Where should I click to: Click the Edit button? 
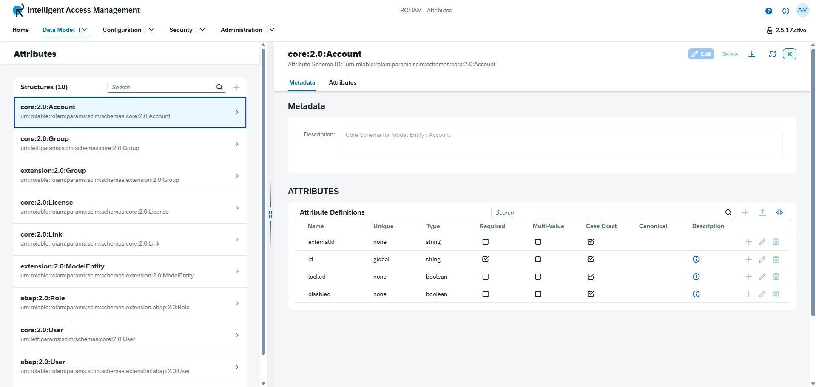click(x=701, y=54)
